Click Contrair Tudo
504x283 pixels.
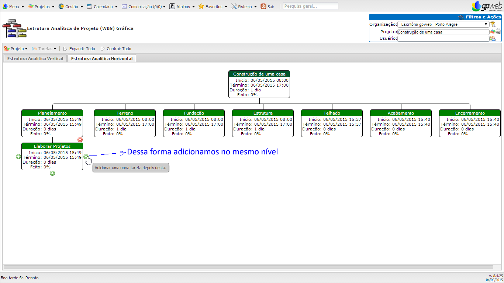(116, 49)
